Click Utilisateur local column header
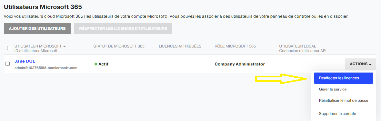This screenshot has height=121, width=381. pyautogui.click(x=298, y=46)
